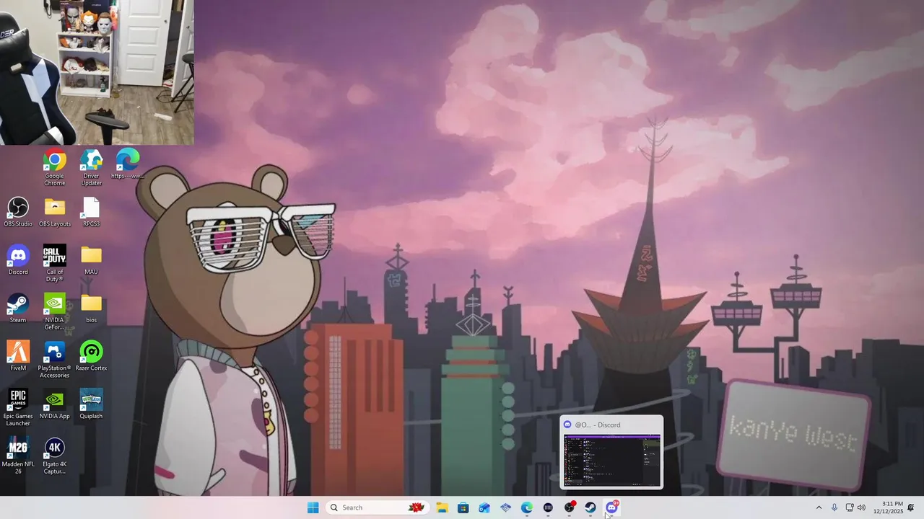The image size is (924, 519).
Task: Open network status tray icon
Action: tap(850, 507)
